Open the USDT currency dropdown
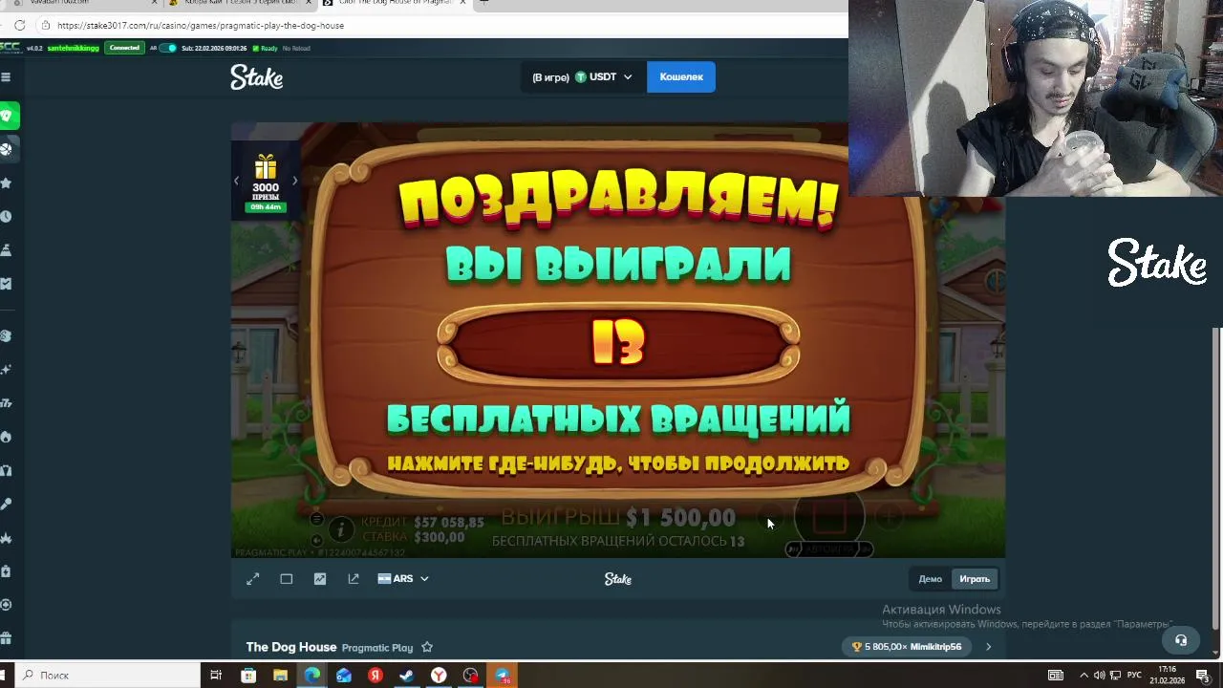 [583, 77]
